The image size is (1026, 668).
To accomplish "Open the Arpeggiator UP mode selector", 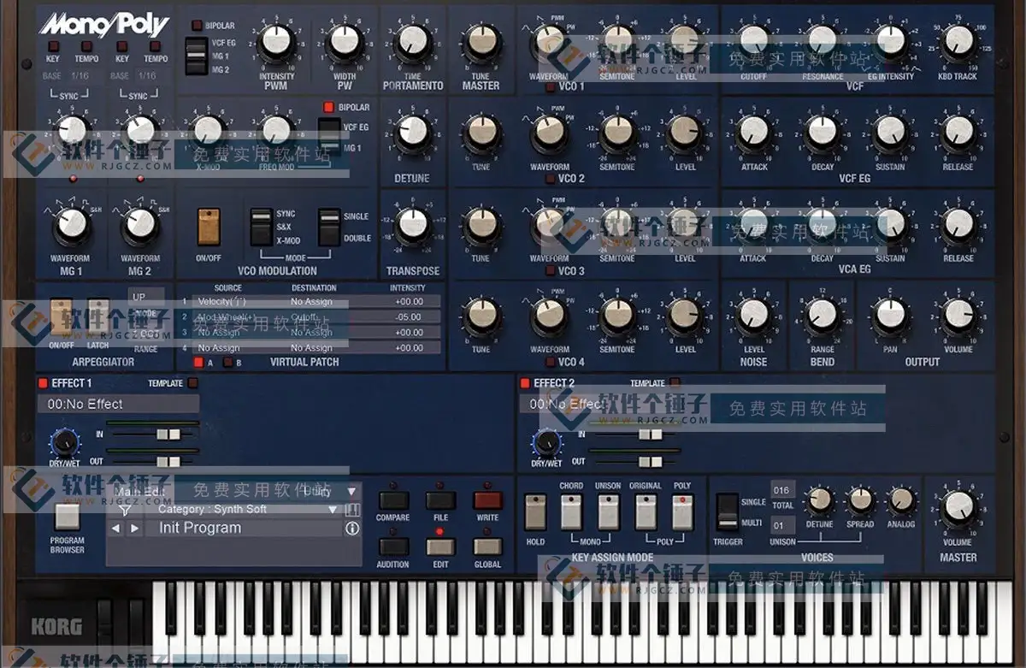I will pyautogui.click(x=145, y=298).
